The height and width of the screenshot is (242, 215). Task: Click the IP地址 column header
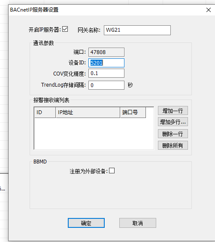pos(88,112)
